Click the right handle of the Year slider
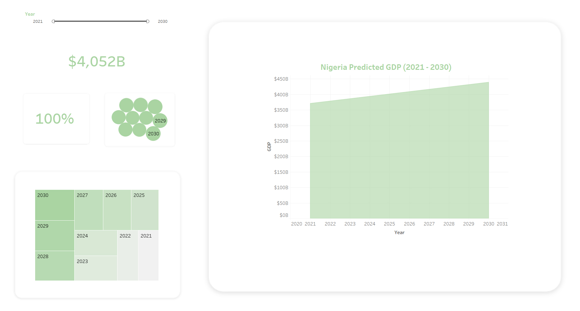The height and width of the screenshot is (311, 580). (x=148, y=21)
